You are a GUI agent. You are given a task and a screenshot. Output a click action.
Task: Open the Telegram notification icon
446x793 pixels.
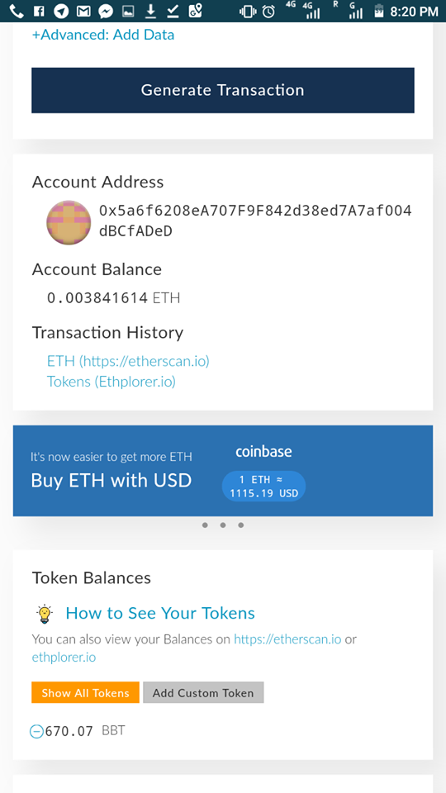point(61,11)
